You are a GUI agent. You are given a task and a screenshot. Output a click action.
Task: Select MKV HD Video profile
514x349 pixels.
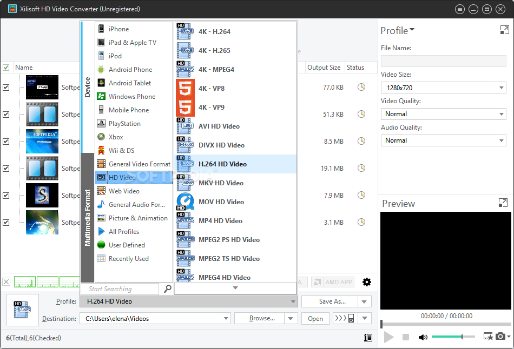point(236,183)
